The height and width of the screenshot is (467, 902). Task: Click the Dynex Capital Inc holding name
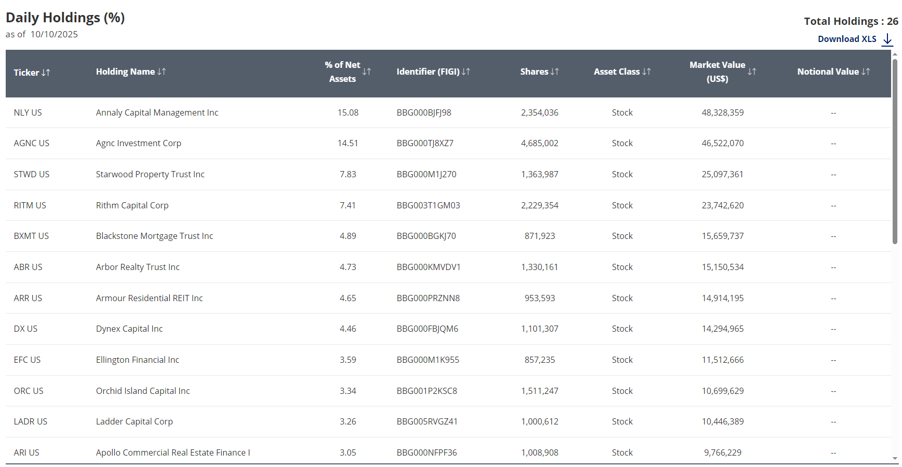pos(129,329)
